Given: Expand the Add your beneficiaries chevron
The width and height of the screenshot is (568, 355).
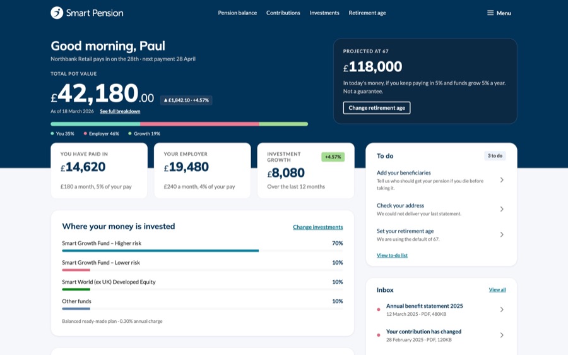Looking at the screenshot, I should tap(502, 180).
